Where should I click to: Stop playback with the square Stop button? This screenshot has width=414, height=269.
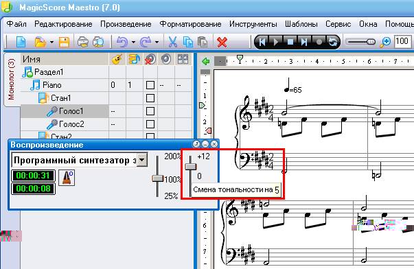290,42
